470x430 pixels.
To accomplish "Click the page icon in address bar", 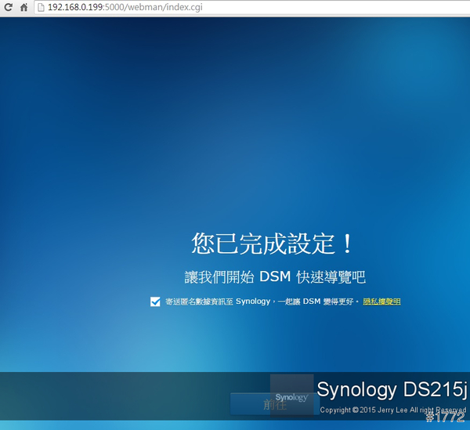I will pyautogui.click(x=41, y=7).
